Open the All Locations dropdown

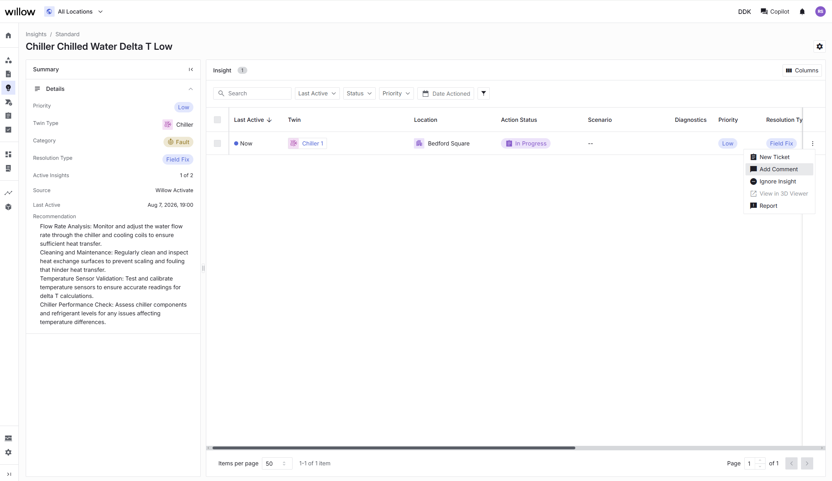click(74, 11)
